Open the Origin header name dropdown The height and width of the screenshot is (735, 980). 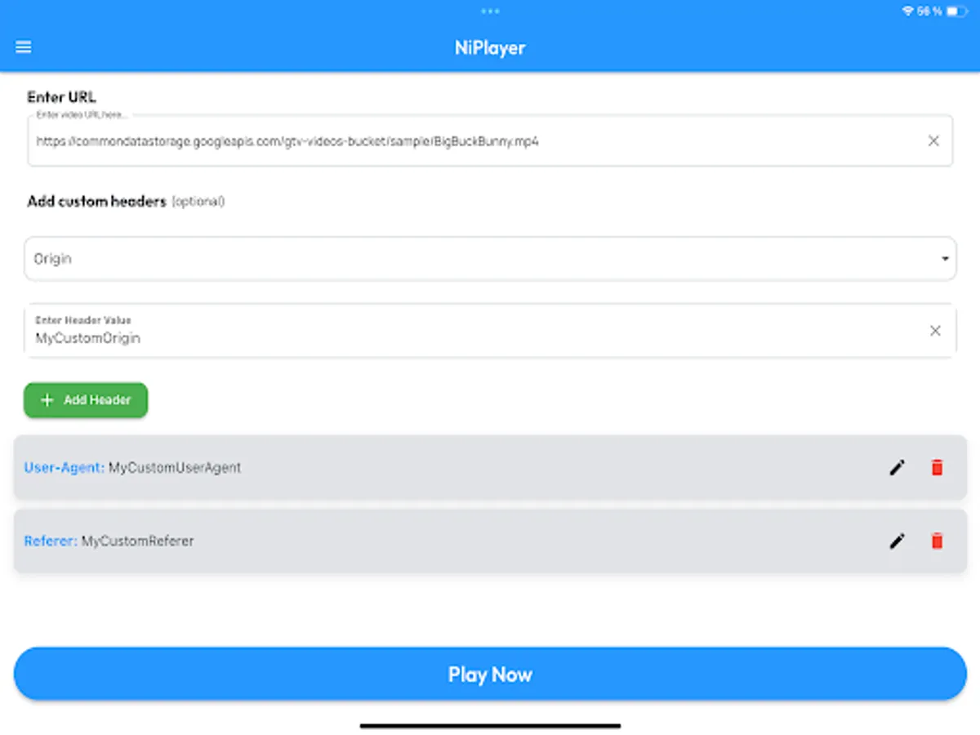[x=490, y=258]
